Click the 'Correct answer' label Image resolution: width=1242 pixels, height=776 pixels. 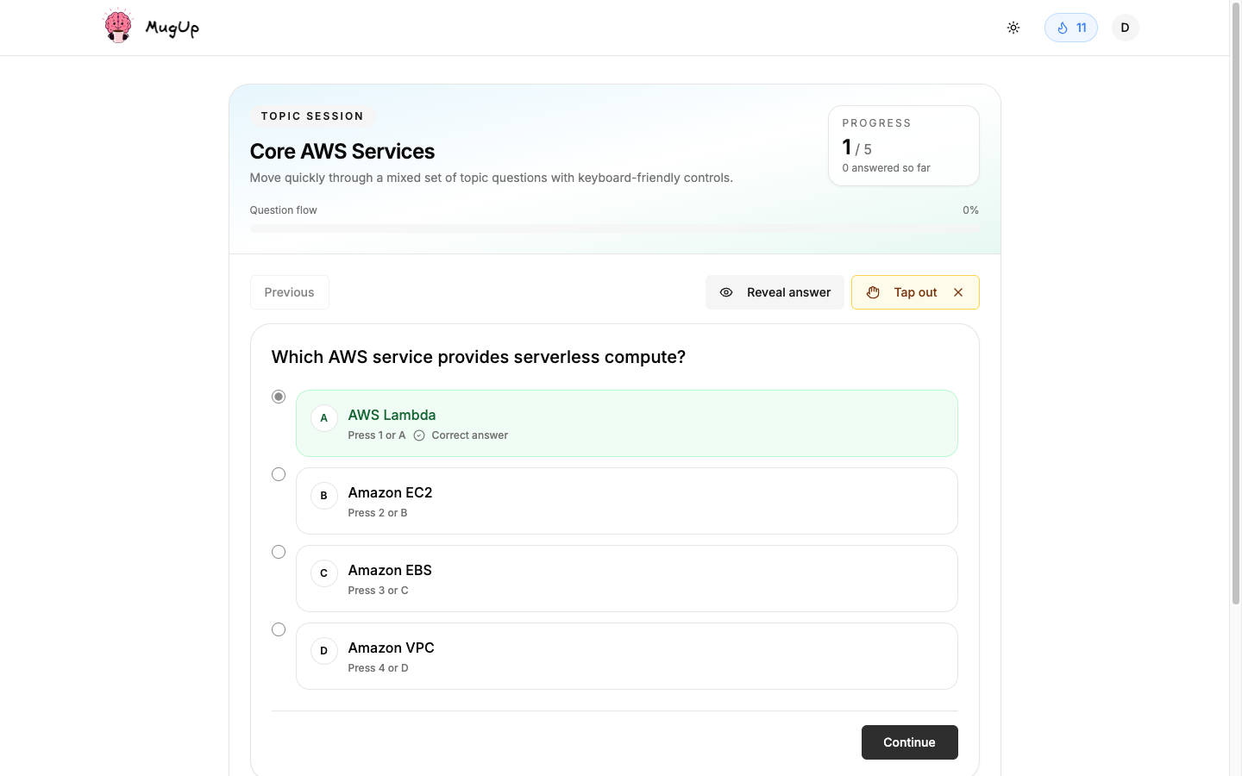pyautogui.click(x=470, y=435)
